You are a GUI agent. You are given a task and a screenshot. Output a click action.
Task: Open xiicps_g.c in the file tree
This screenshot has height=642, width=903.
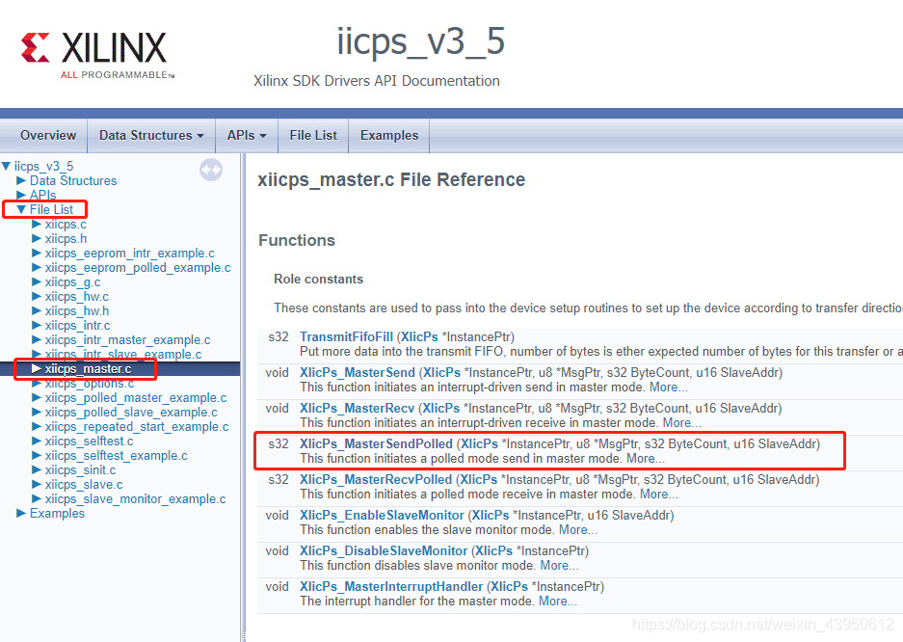tap(72, 282)
